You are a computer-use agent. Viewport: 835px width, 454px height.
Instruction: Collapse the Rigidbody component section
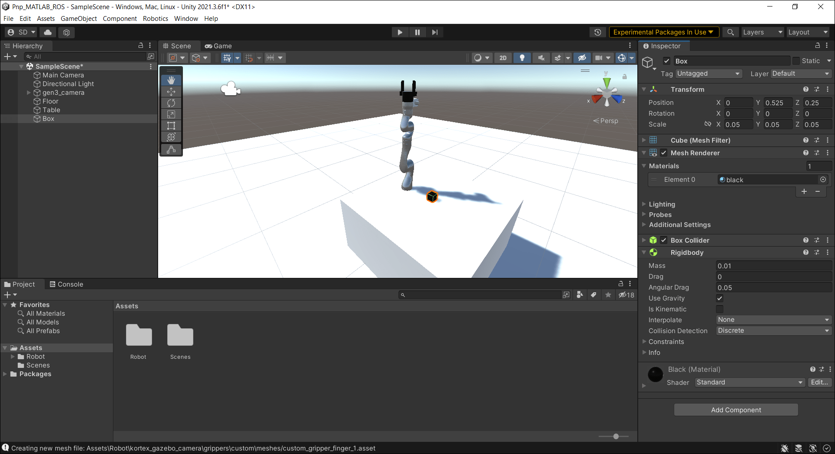(x=644, y=252)
